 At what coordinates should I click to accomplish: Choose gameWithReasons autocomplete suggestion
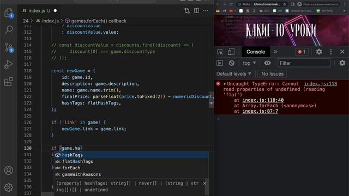(x=131, y=174)
